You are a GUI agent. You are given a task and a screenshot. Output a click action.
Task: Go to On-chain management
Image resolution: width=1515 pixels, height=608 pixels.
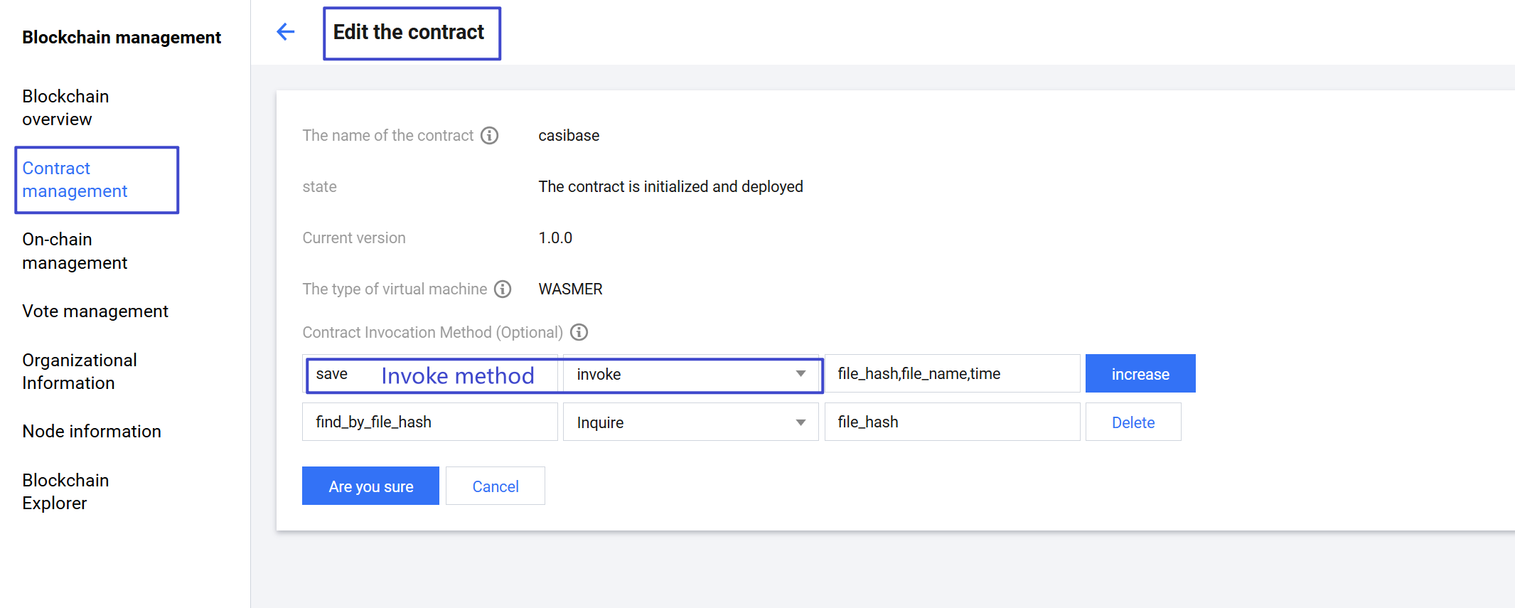pos(75,251)
